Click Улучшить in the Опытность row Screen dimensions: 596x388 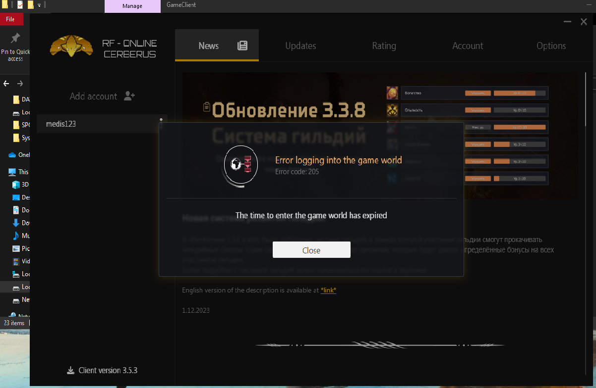478,110
